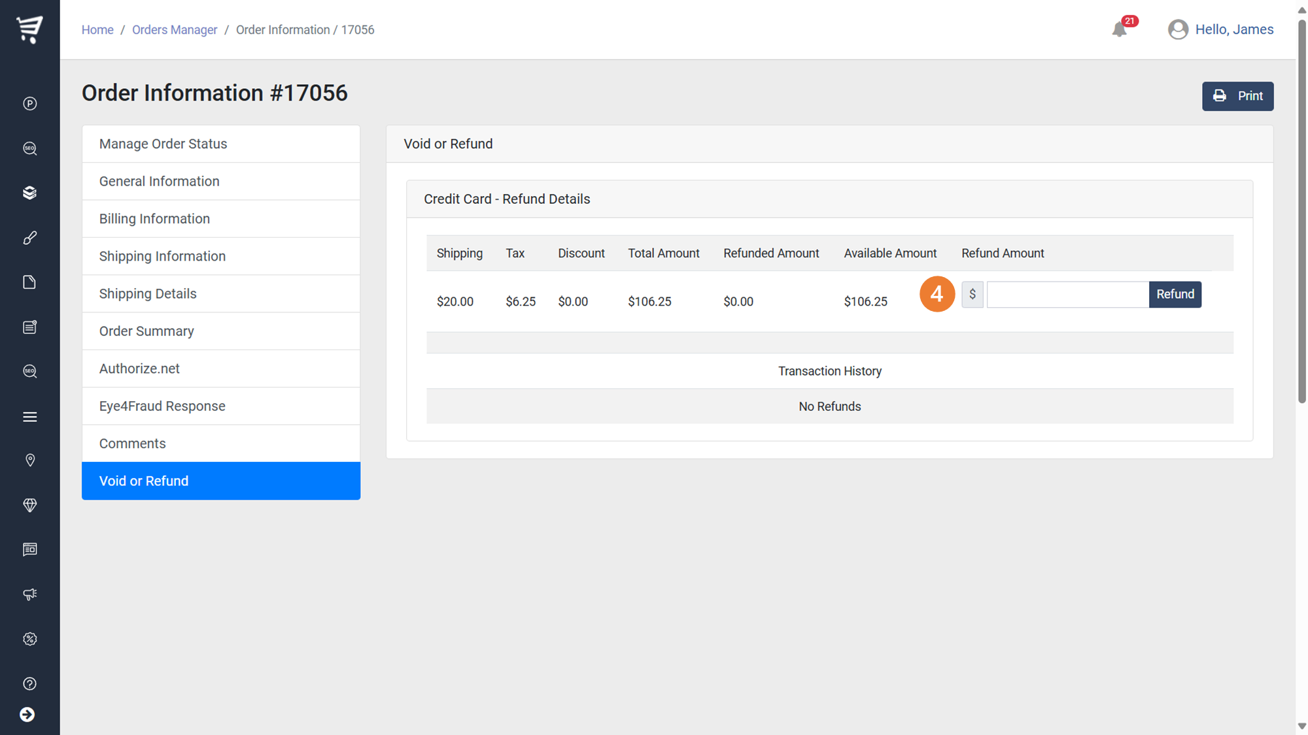The image size is (1308, 735).
Task: Open the megaphone marketing sidebar icon
Action: (x=29, y=594)
